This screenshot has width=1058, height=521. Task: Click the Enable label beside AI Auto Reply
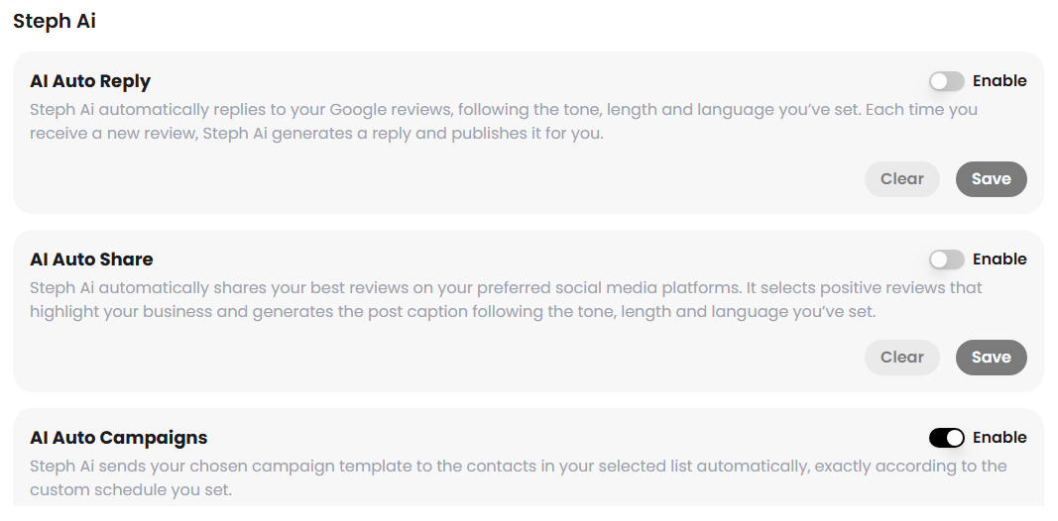coord(999,81)
